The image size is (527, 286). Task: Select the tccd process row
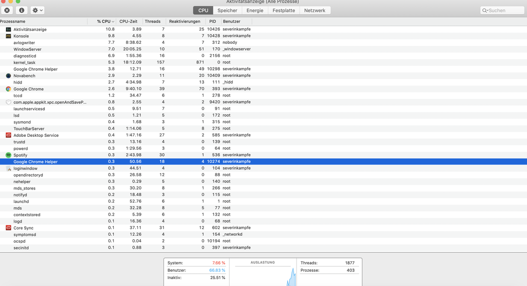pos(263,95)
